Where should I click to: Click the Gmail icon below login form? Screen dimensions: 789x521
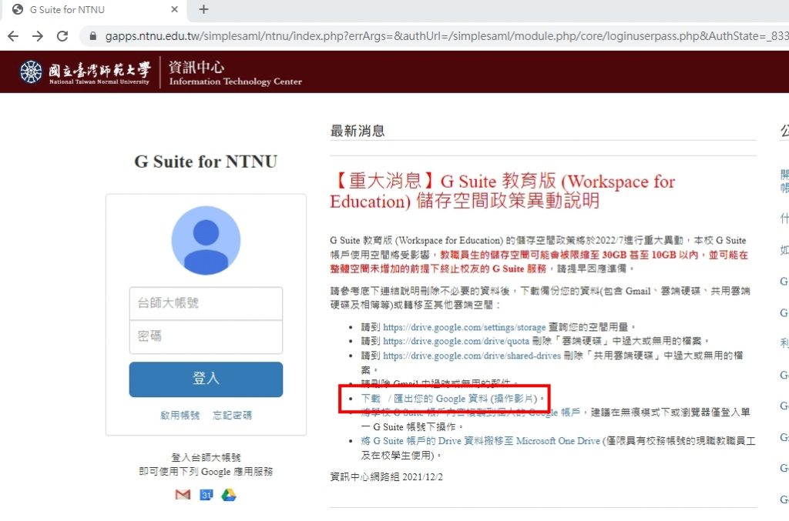pos(183,495)
